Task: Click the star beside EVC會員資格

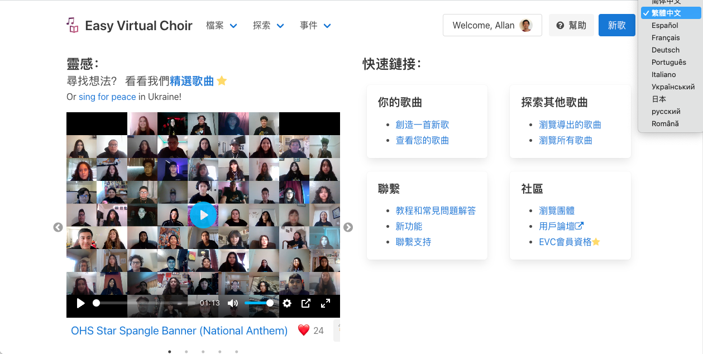Action: (596, 242)
